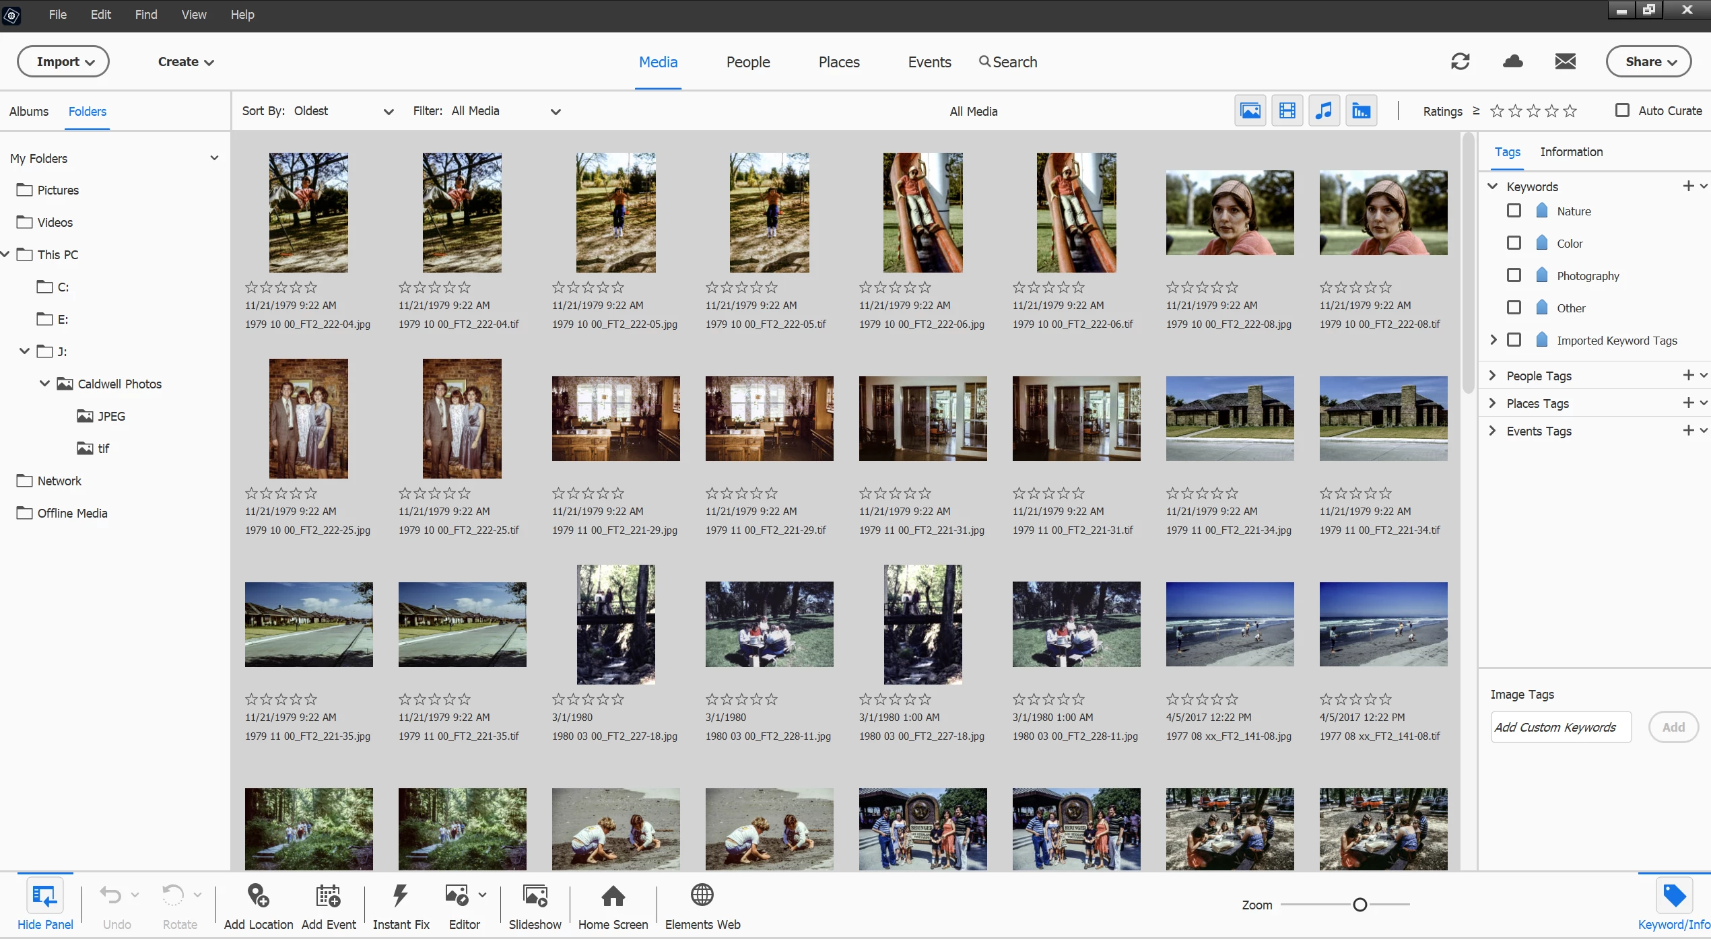Enable the Auto Curate checkbox
The image size is (1711, 939).
coord(1623,110)
